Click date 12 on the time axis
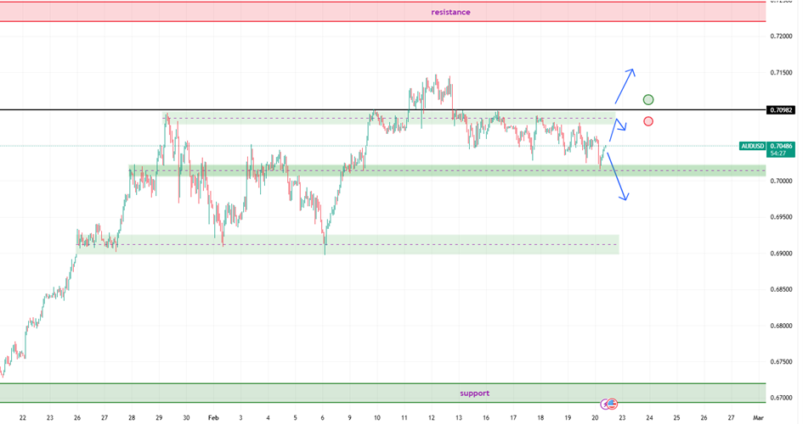803x424 pixels. (x=432, y=417)
